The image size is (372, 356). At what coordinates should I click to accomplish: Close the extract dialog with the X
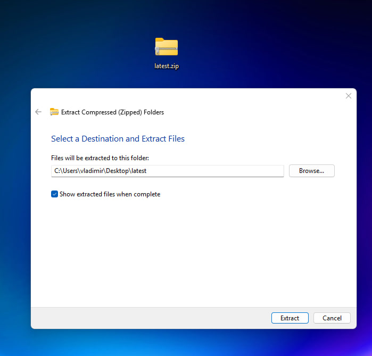click(349, 96)
